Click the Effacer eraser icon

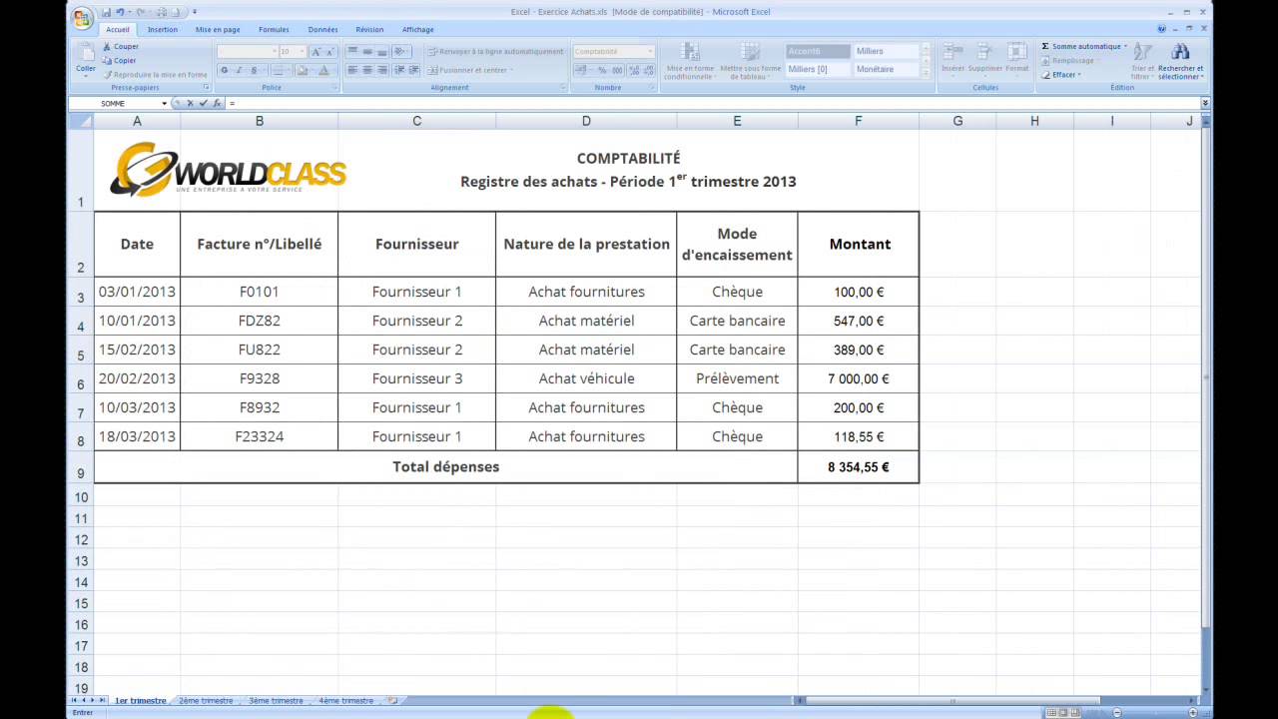[1045, 75]
